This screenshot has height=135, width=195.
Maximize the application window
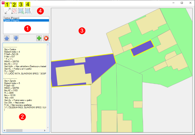tap(182, 3)
